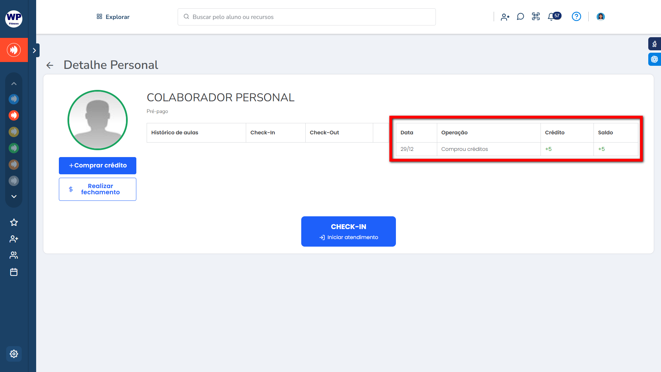Viewport: 661px width, 372px height.
Task: Click the Realizar fechamento button
Action: tap(97, 189)
